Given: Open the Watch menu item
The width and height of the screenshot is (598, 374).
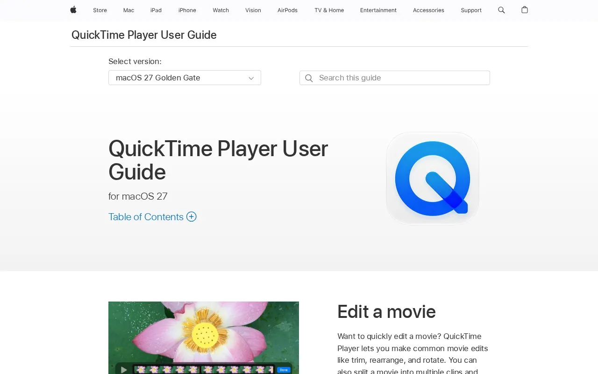Looking at the screenshot, I should (x=221, y=10).
